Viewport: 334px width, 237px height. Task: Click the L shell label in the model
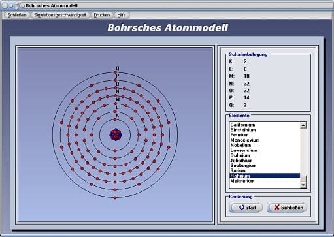[117, 107]
